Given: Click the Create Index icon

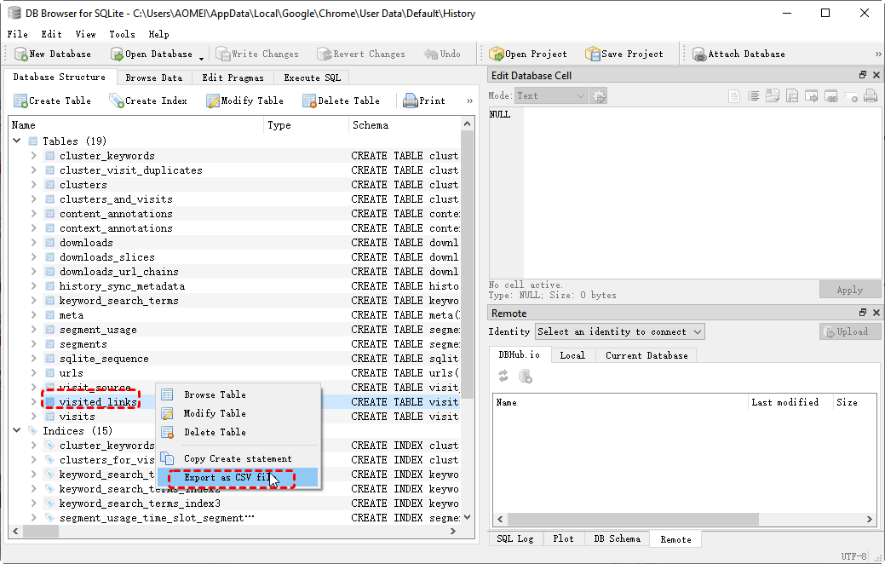Looking at the screenshot, I should click(117, 101).
